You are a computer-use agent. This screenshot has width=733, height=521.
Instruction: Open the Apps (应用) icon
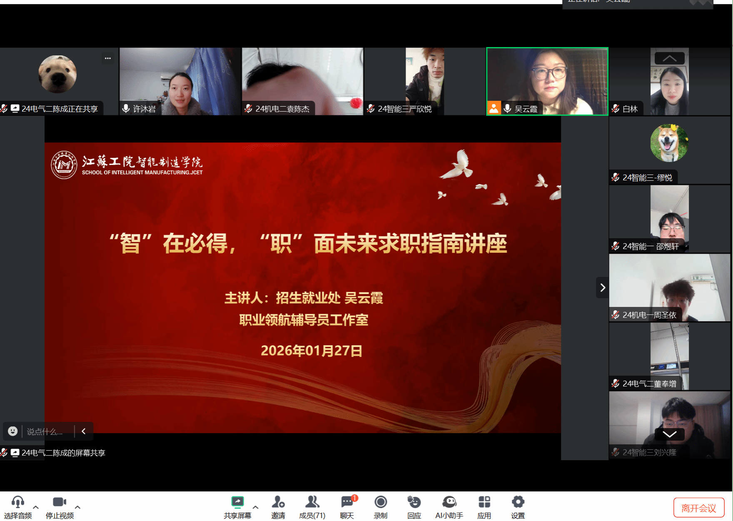click(x=484, y=502)
